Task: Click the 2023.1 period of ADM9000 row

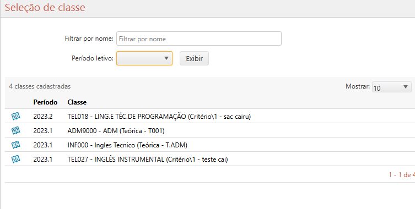Action: pyautogui.click(x=43, y=130)
